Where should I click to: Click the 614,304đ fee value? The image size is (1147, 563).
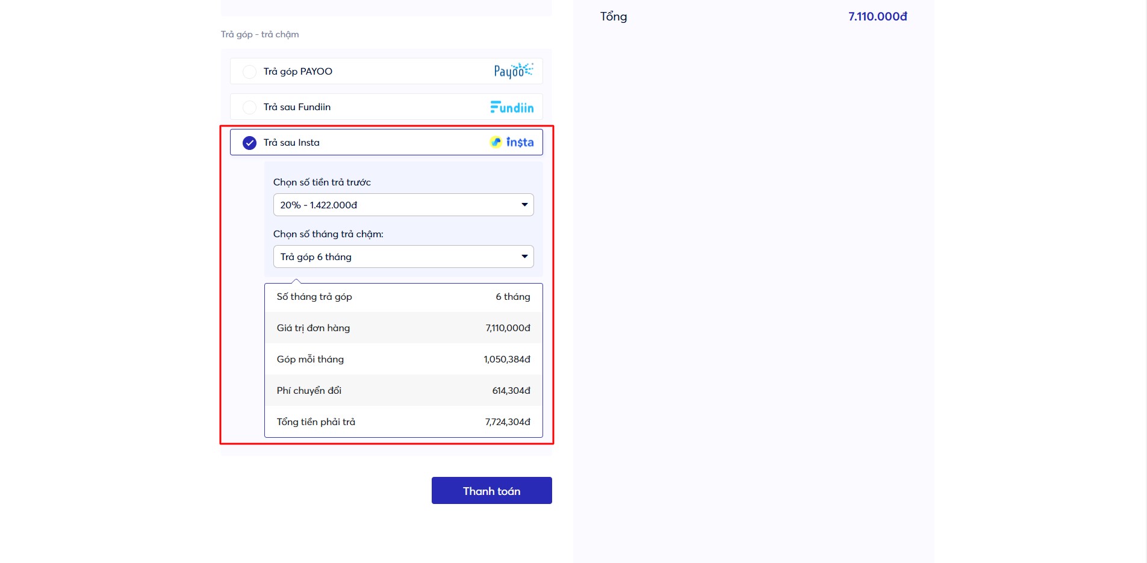[x=511, y=391]
